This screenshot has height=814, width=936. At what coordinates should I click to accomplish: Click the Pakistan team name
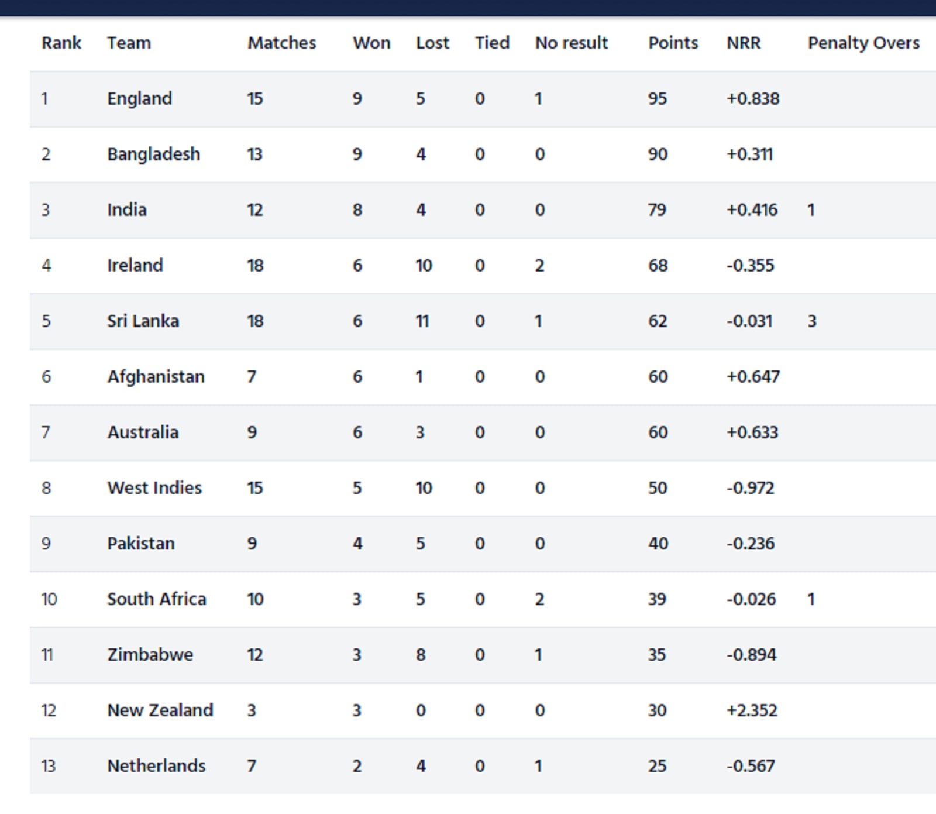click(x=141, y=543)
